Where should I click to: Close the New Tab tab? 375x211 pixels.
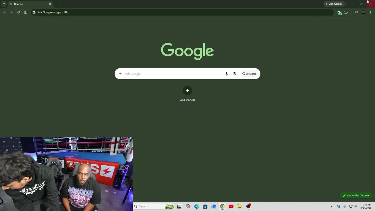pos(50,4)
